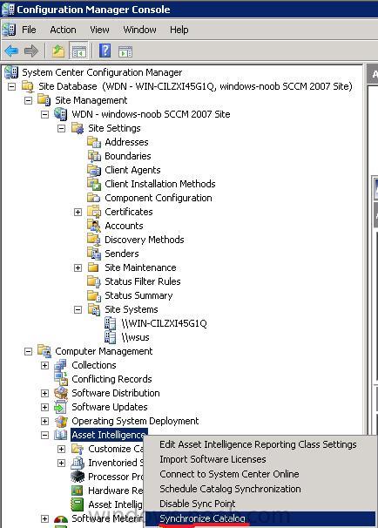
Task: Select Discovery Methods tree item
Action: click(144, 240)
